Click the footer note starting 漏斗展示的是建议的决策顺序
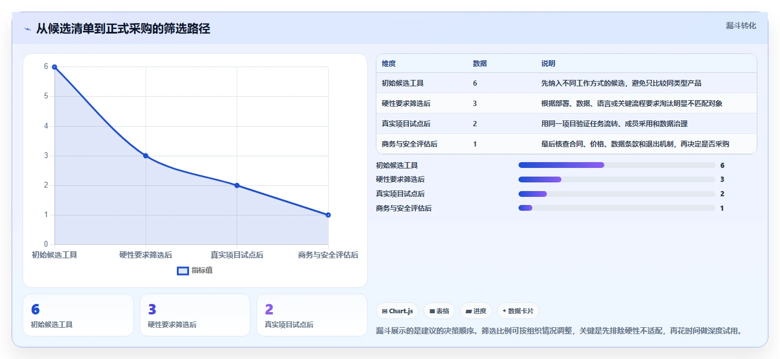Screen dimensions: 780x359 559,331
